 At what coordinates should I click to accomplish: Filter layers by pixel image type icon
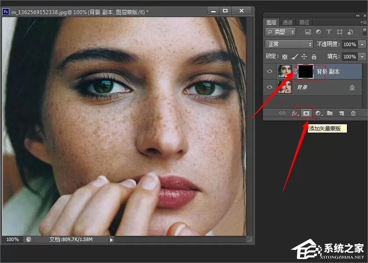[308, 32]
